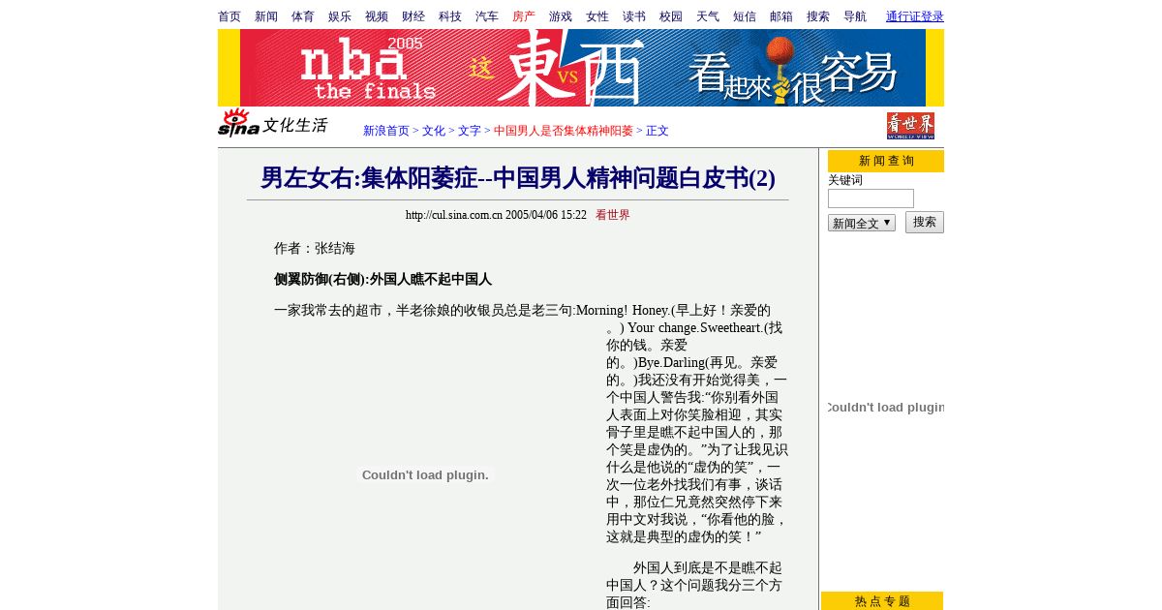The height and width of the screenshot is (610, 1162).
Task: Click the red 看世界 source link
Action: pyautogui.click(x=613, y=215)
